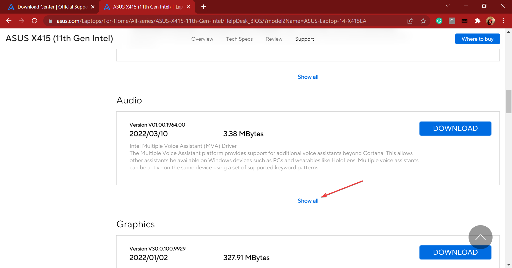
Task: Click the 2022/01/02 date
Action: [149, 258]
